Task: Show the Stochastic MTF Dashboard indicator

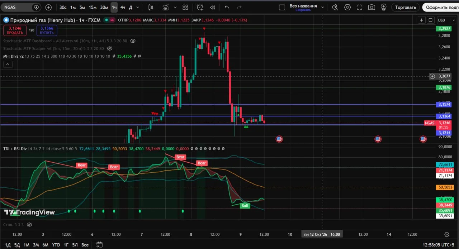Action: [x=133, y=41]
